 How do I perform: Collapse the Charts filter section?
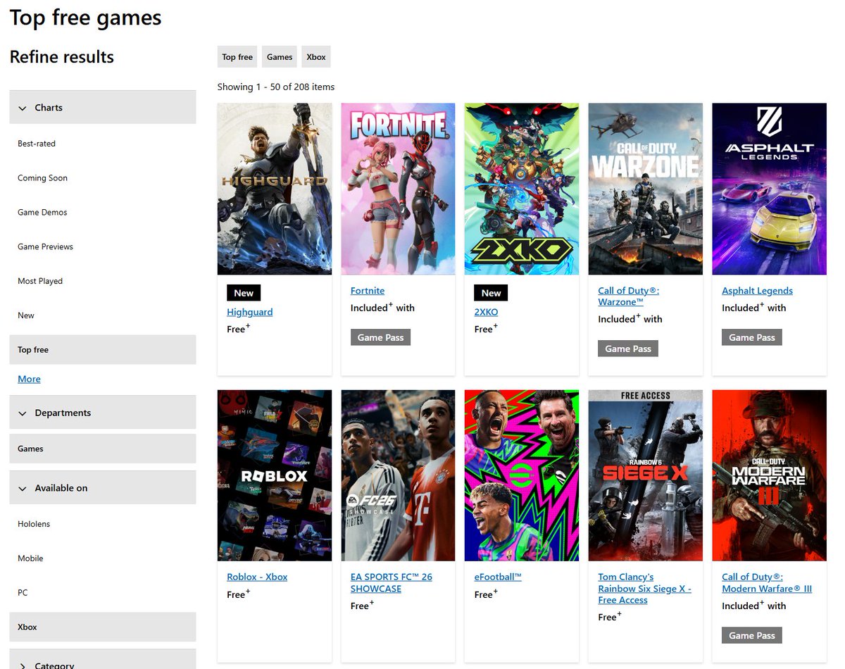click(102, 108)
